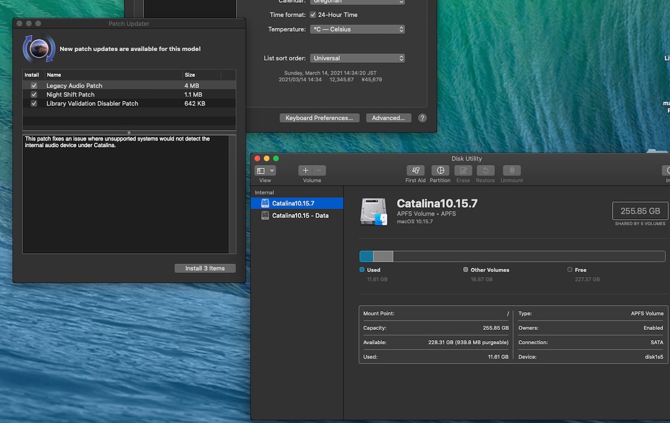Click the Used legend label
670x423 pixels.
click(373, 270)
